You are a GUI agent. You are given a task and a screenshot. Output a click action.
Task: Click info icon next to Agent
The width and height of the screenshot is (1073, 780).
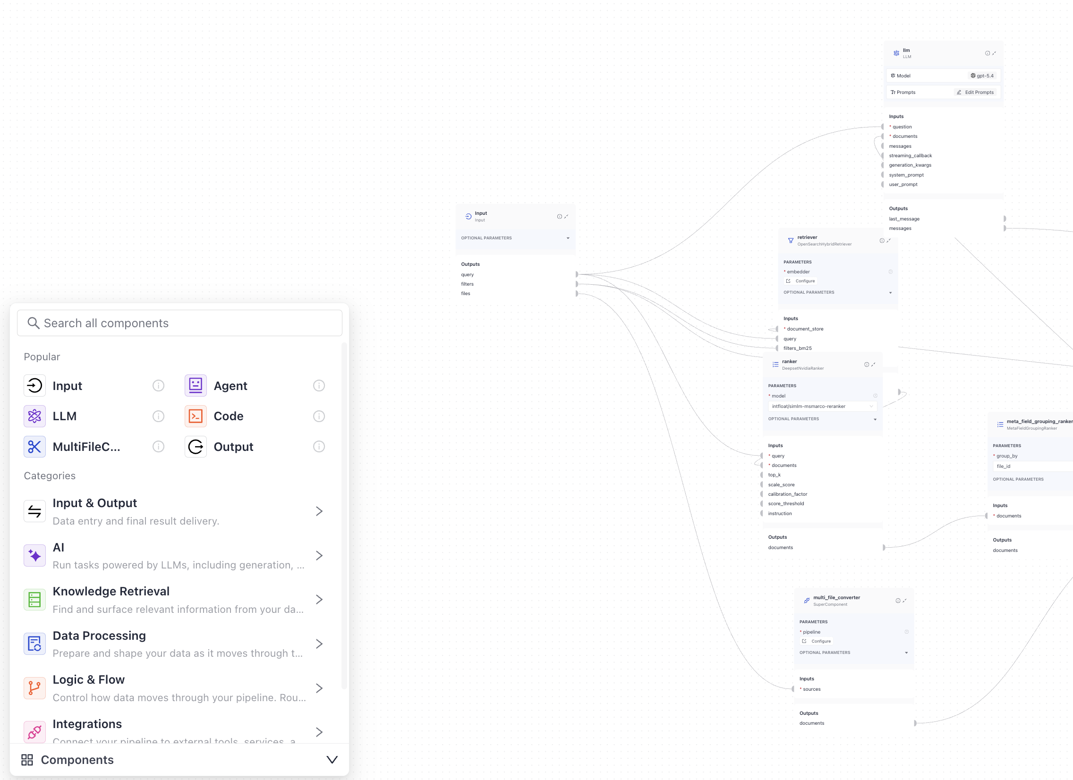tap(319, 386)
